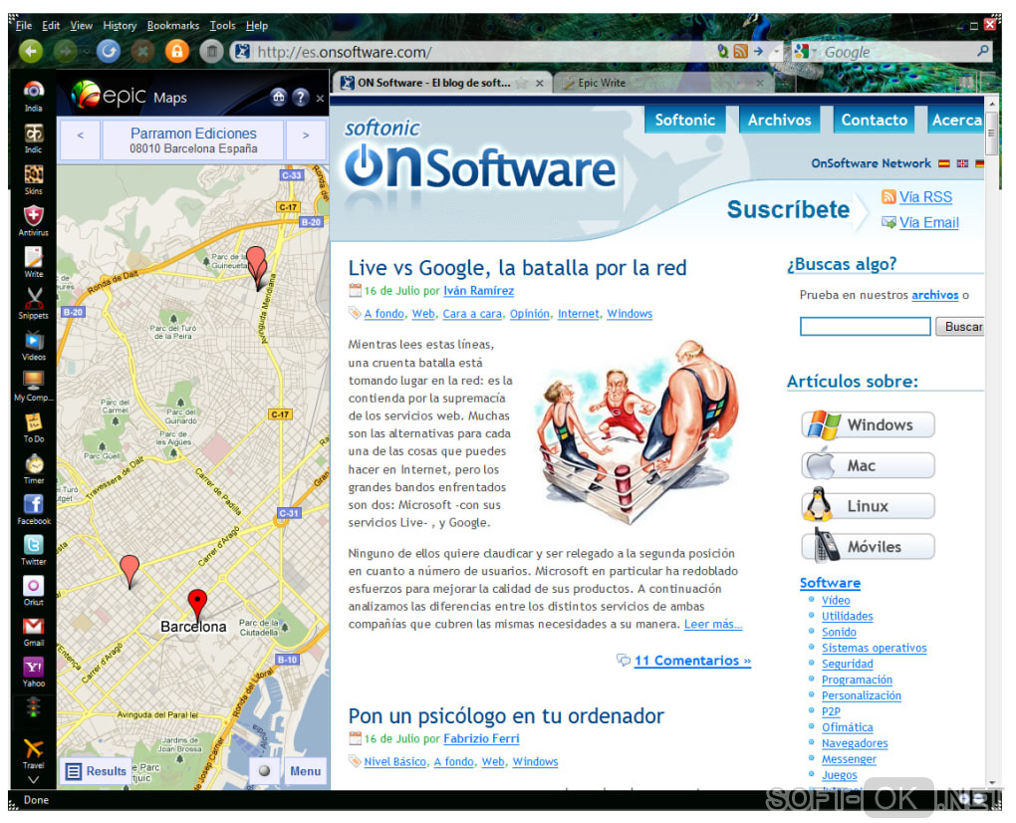Image resolution: width=1016 pixels, height=823 pixels.
Task: Open the Vía RSS subscription link
Action: [925, 197]
